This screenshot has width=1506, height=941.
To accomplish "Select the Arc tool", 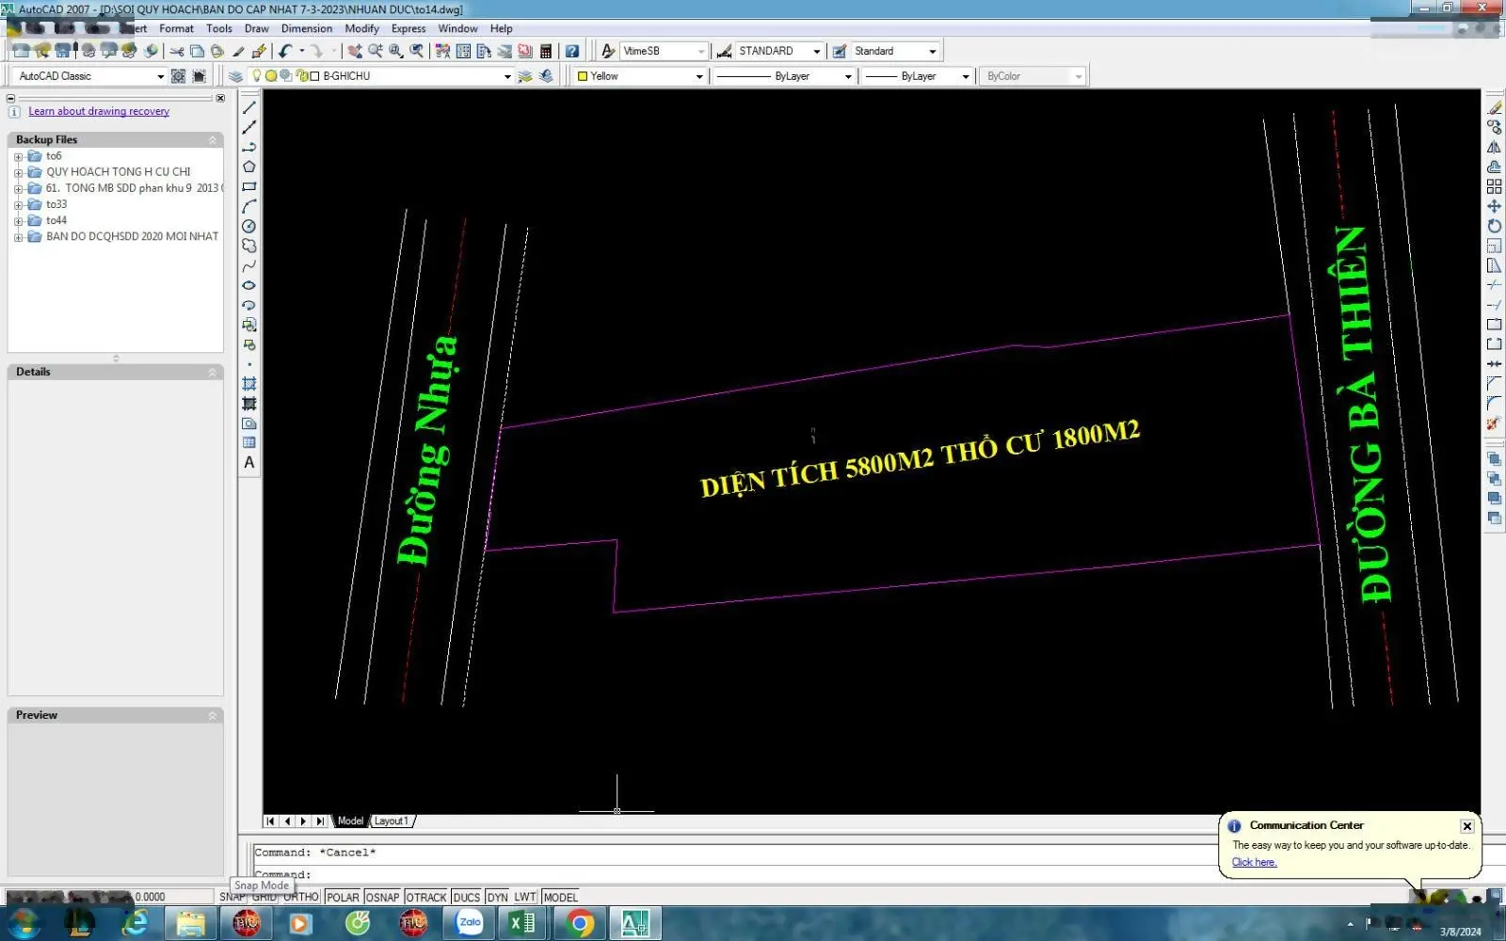I will (x=249, y=206).
